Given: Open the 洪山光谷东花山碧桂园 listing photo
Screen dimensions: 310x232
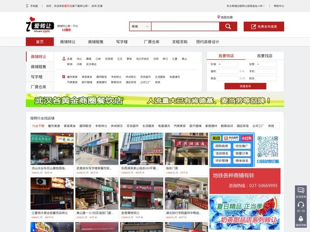Looking at the screenshot, I should [x=52, y=149].
